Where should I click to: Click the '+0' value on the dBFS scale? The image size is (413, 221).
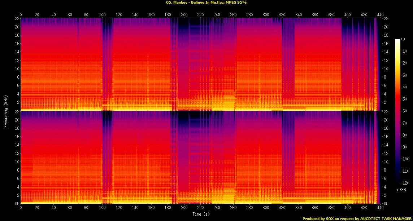point(403,39)
